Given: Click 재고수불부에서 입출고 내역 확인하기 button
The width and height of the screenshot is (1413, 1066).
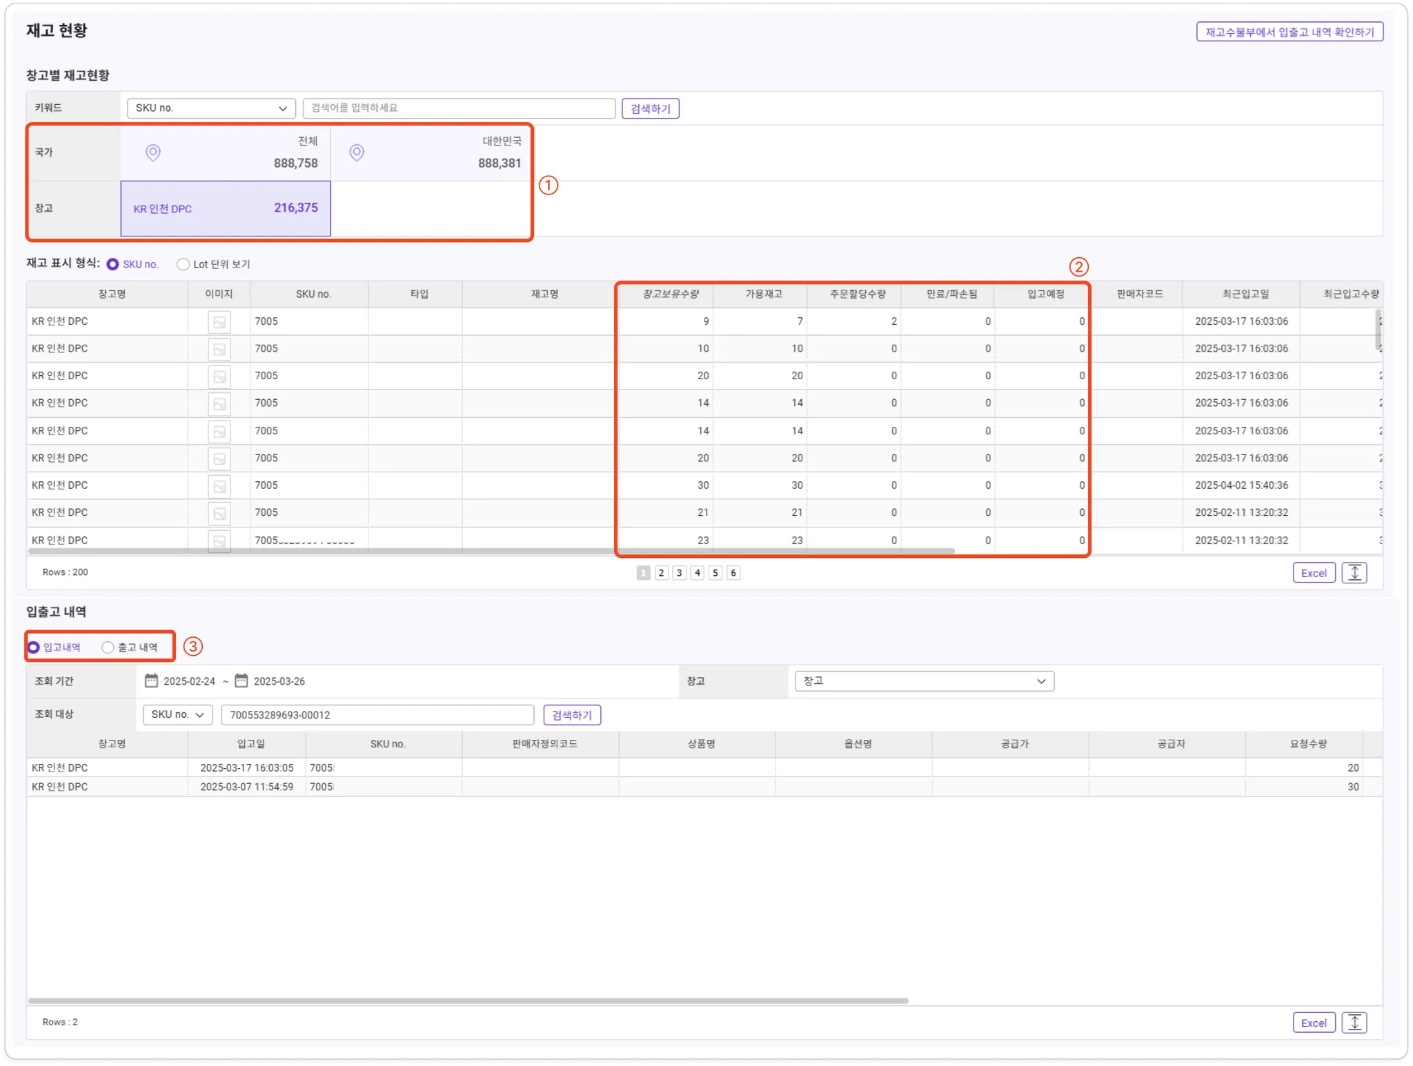Looking at the screenshot, I should (x=1289, y=32).
